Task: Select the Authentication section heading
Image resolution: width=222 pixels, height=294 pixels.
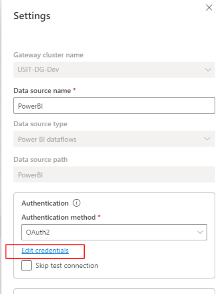Action: 45,203
